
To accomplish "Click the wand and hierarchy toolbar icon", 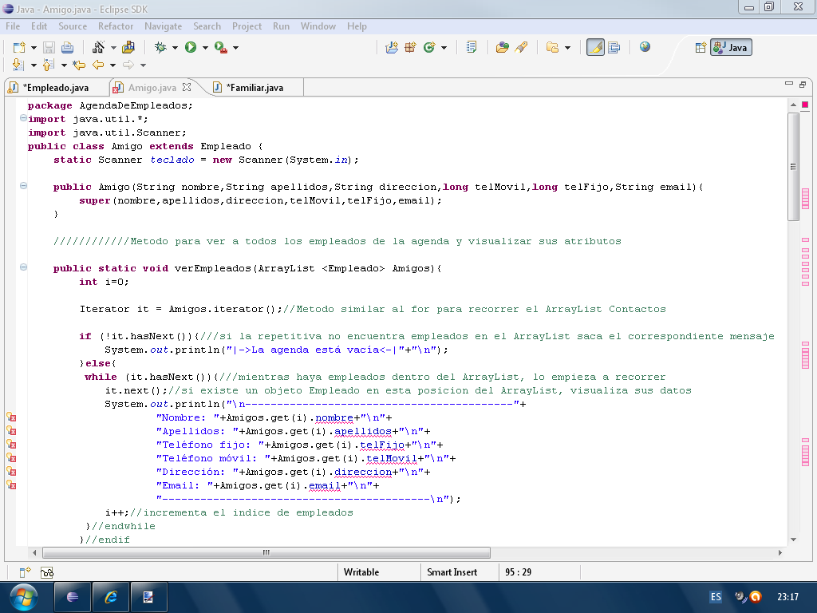I will pyautogui.click(x=98, y=47).
